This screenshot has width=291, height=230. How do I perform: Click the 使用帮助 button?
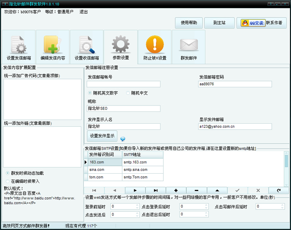189,23
